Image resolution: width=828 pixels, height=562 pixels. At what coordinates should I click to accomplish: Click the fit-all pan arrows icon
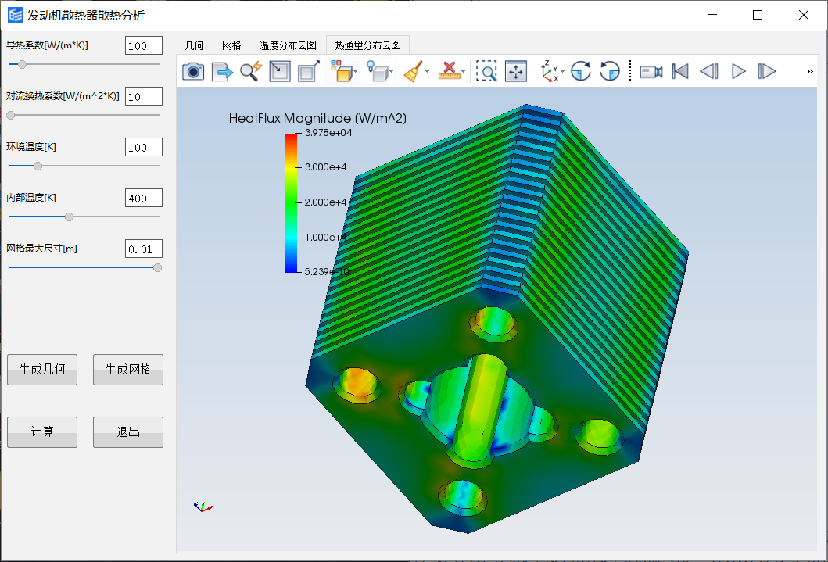(516, 71)
